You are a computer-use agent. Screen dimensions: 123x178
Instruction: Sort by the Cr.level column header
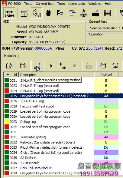pos(106,75)
